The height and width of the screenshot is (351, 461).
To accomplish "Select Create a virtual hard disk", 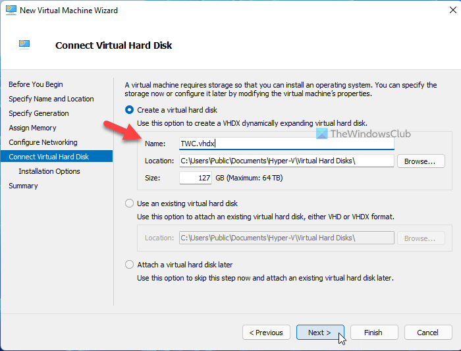I will pyautogui.click(x=130, y=110).
